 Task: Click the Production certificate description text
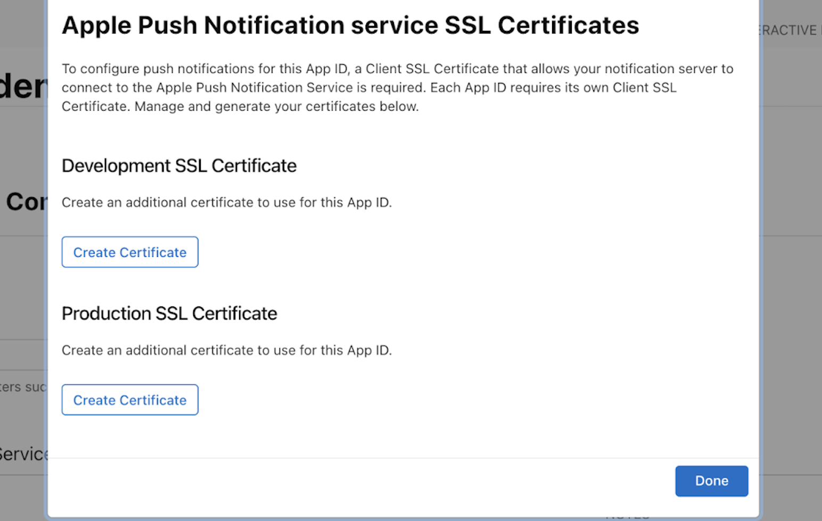click(x=227, y=350)
